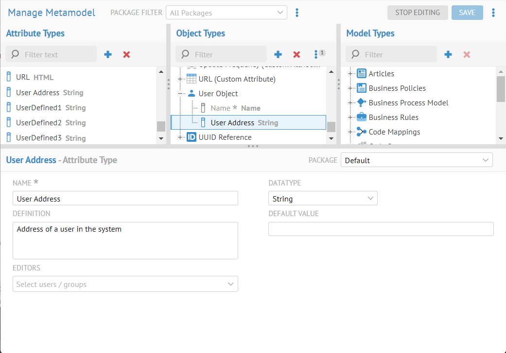
Task: Click the Stop Editing button
Action: [417, 13]
